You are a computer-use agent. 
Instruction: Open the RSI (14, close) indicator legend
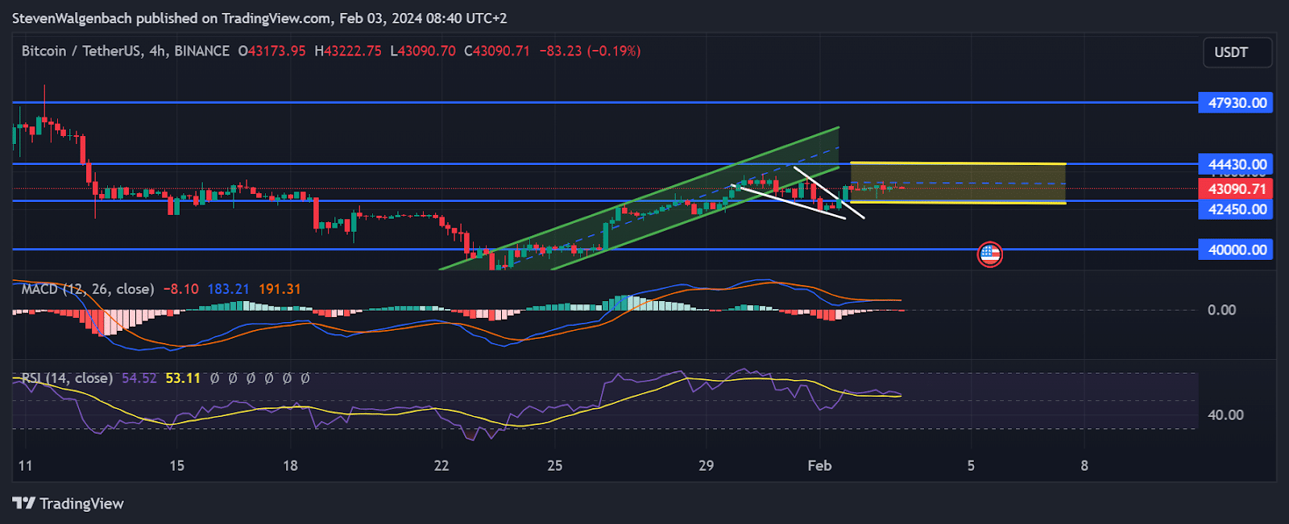click(67, 378)
